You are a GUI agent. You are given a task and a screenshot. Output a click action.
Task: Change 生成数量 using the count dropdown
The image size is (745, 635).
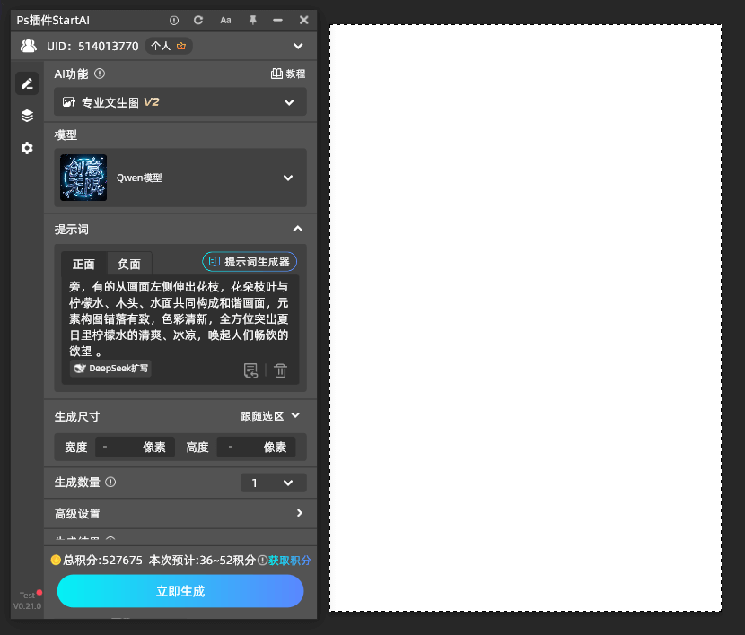pyautogui.click(x=273, y=482)
